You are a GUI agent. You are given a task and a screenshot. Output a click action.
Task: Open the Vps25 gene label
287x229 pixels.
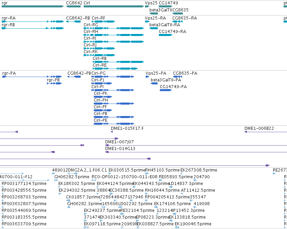pos(151,3)
